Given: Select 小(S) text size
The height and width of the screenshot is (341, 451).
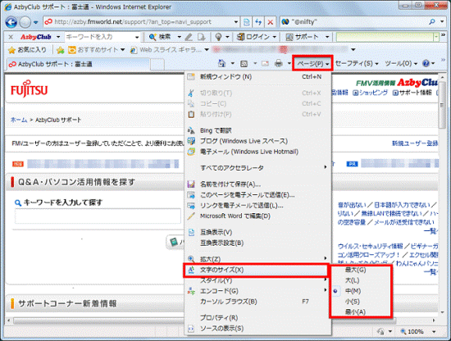Looking at the screenshot, I should click(x=361, y=302).
